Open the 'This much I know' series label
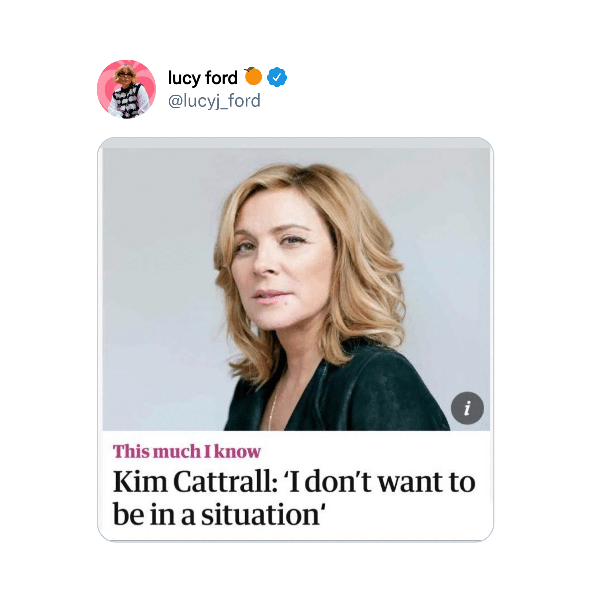The height and width of the screenshot is (591, 591). pos(187,451)
